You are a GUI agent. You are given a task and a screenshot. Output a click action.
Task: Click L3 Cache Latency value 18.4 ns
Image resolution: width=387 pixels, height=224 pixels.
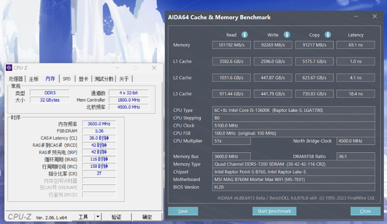click(x=356, y=94)
